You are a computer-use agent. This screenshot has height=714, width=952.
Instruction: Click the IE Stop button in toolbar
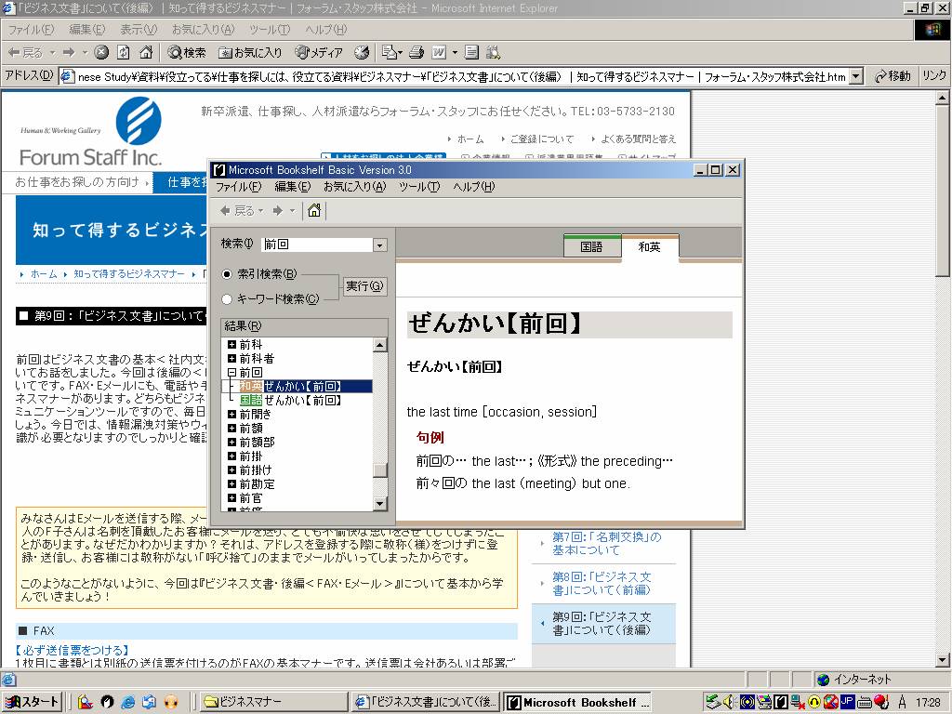click(x=101, y=53)
